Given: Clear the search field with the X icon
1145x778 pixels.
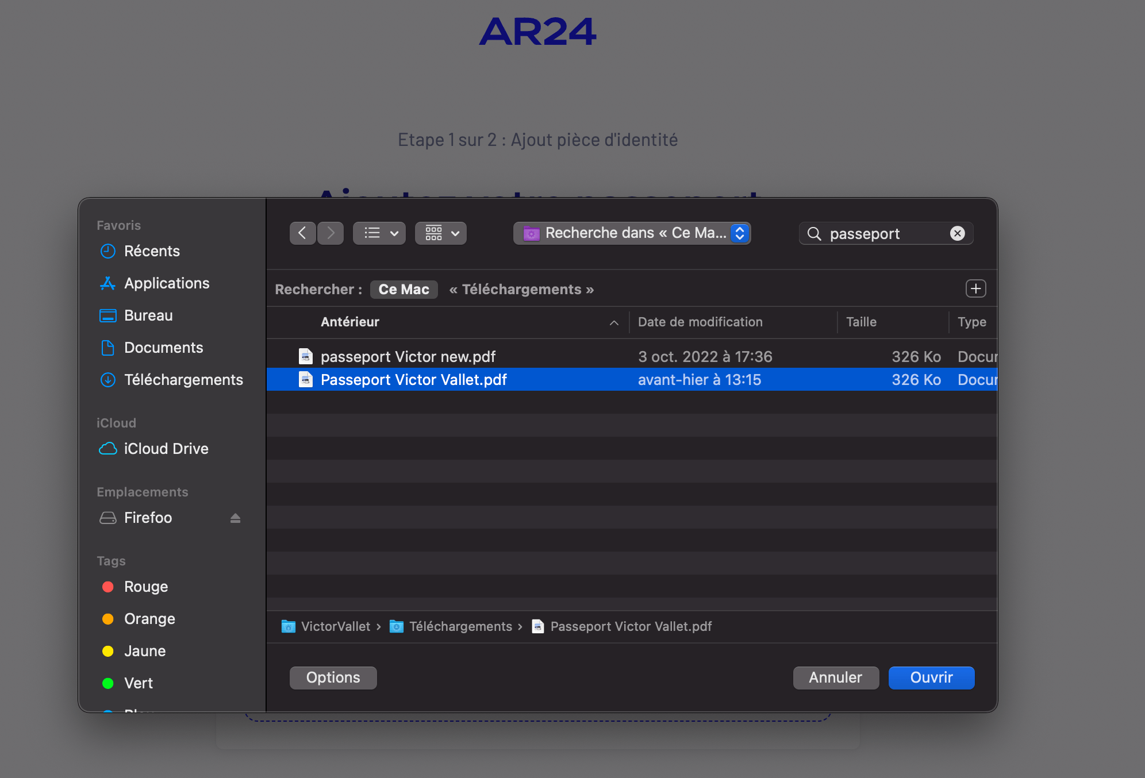Looking at the screenshot, I should click(x=958, y=233).
